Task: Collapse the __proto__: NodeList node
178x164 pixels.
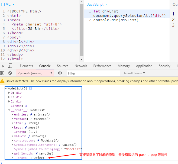Action: point(9,110)
